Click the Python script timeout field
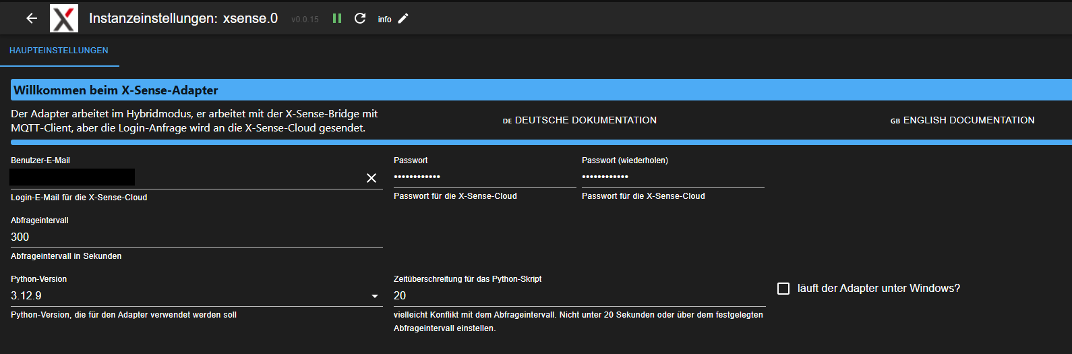The width and height of the screenshot is (1072, 354). coord(578,296)
